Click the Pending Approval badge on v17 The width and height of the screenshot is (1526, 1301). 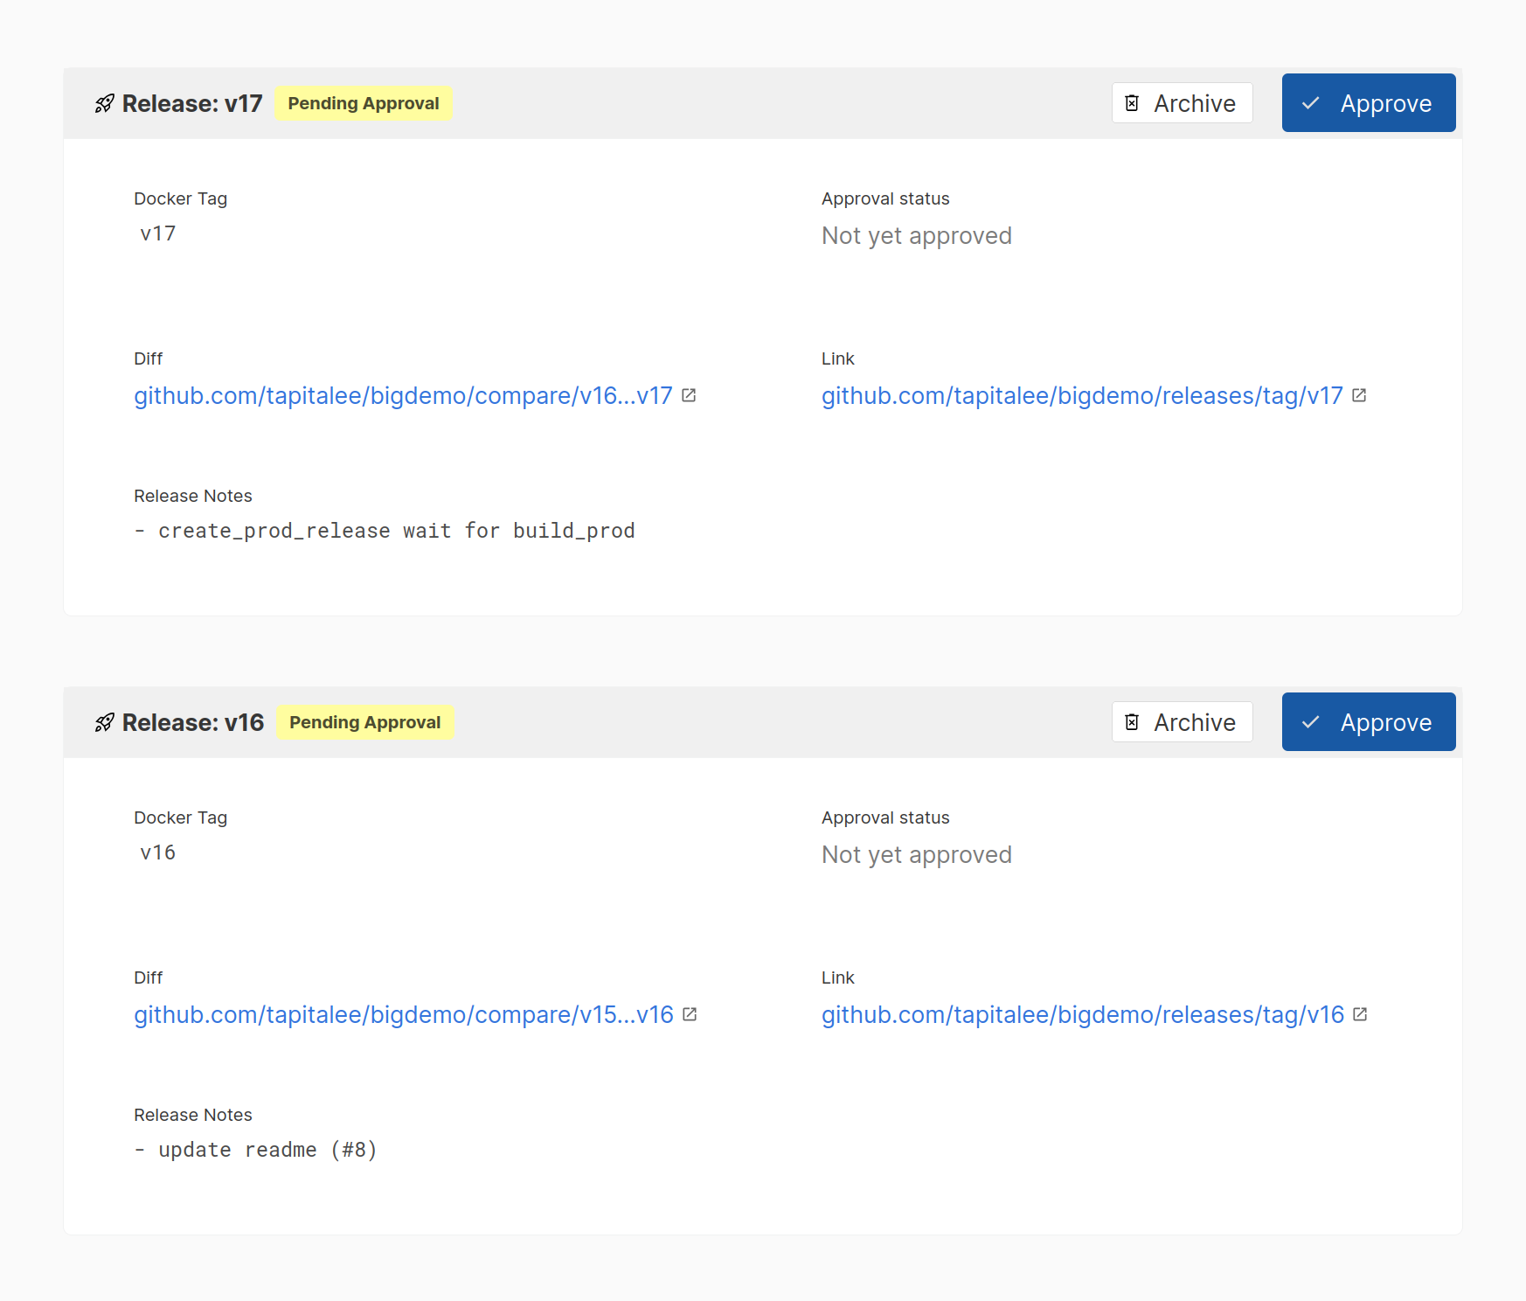[364, 103]
